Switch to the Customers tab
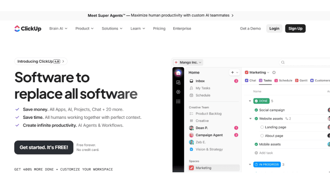 [x=320, y=81]
